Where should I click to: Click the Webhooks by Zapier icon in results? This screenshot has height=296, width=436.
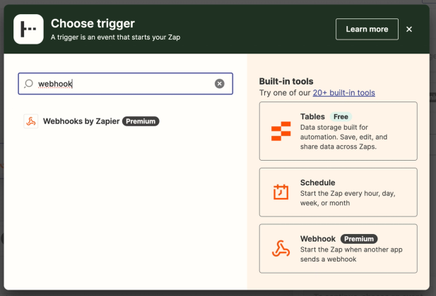pos(30,121)
